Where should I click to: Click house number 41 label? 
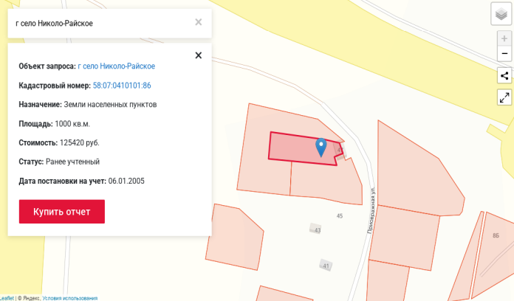click(x=326, y=265)
